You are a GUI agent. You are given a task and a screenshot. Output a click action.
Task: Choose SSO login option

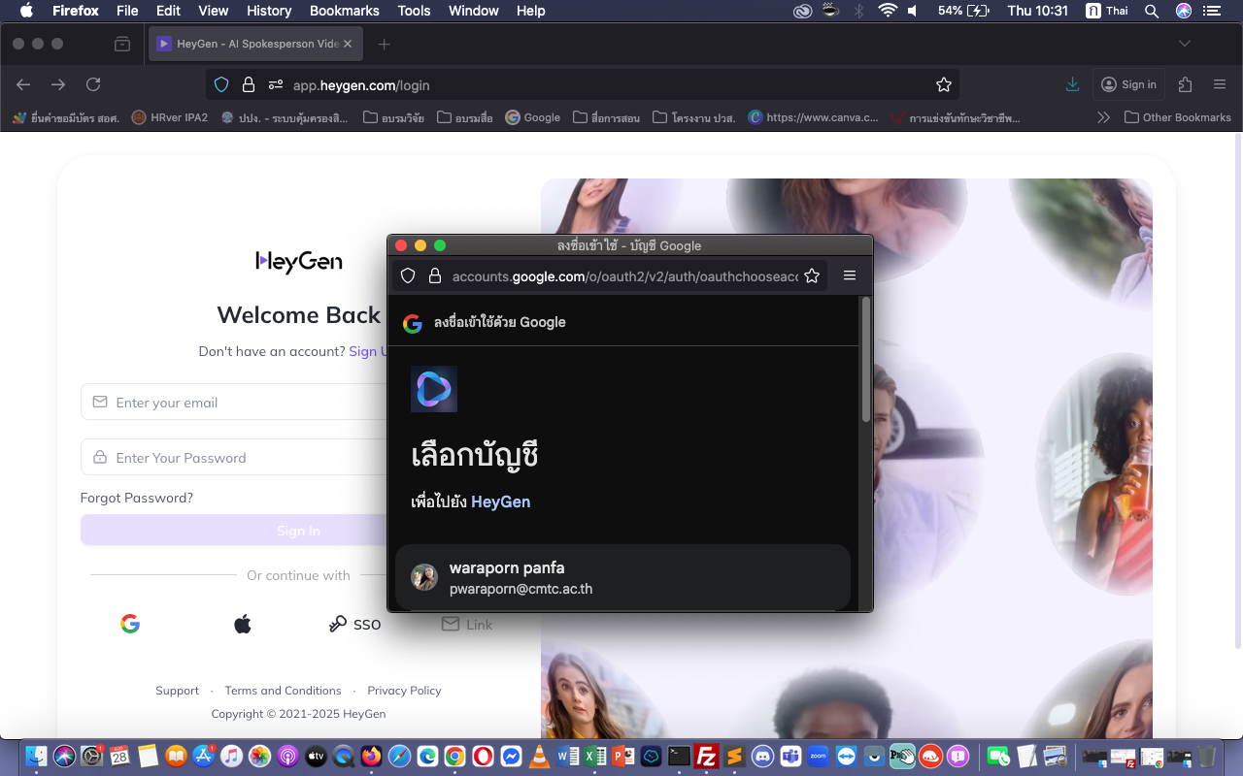[x=354, y=624]
